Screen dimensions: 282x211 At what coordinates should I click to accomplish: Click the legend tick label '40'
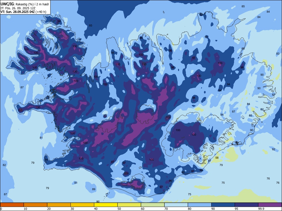click(96, 209)
